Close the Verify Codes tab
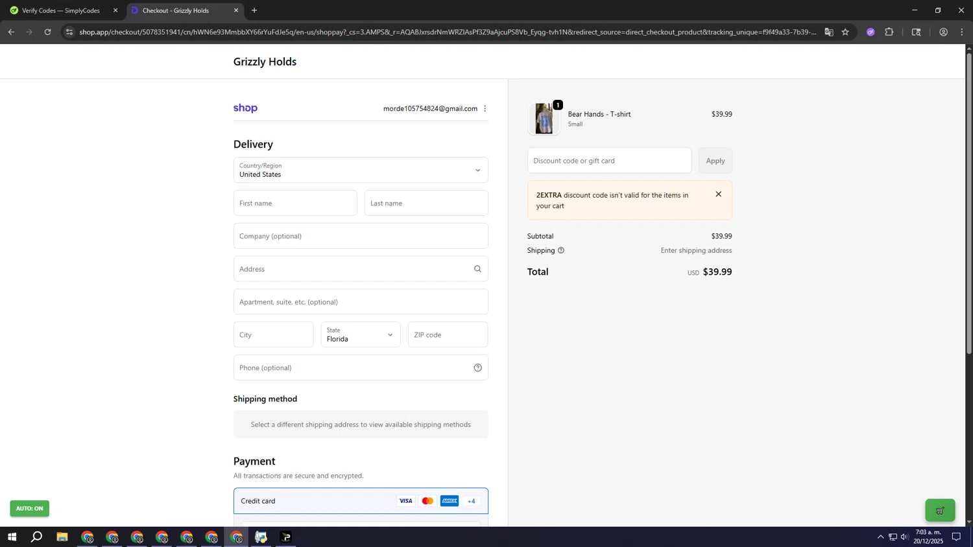Viewport: 973px width, 547px height. click(x=115, y=10)
